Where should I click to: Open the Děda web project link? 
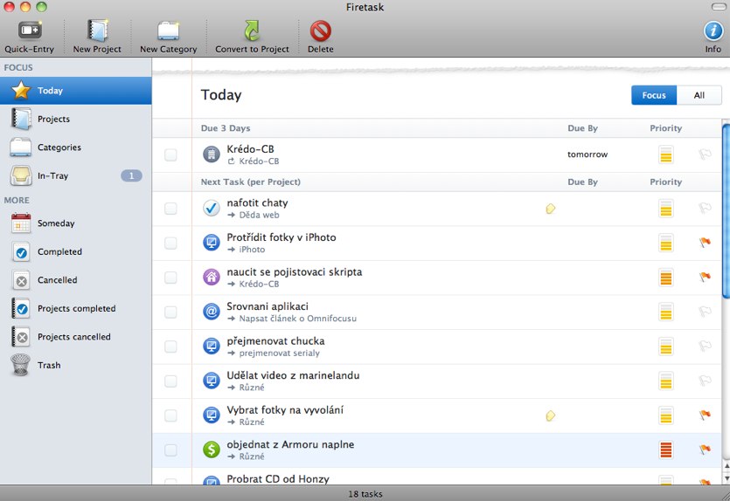[x=259, y=215]
